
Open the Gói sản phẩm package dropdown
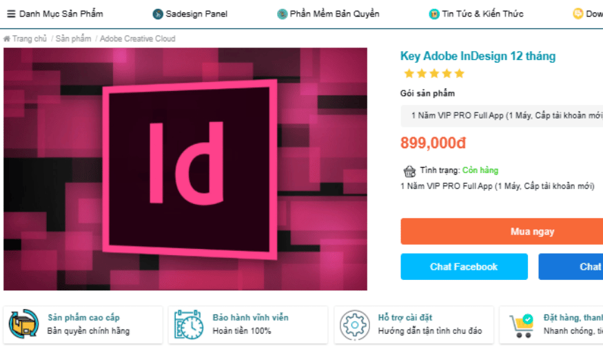coord(502,115)
